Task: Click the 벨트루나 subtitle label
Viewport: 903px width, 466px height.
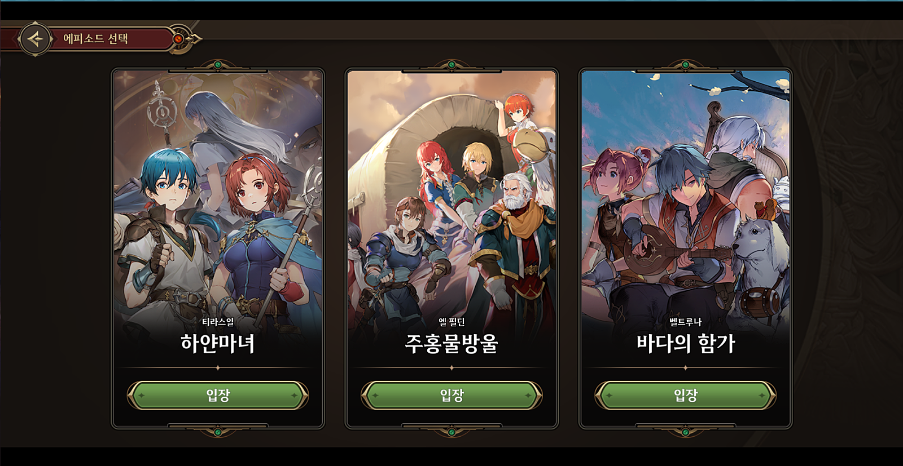Action: 685,322
